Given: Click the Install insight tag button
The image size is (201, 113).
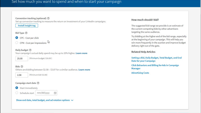Looking at the screenshot, I should (x=27, y=26).
